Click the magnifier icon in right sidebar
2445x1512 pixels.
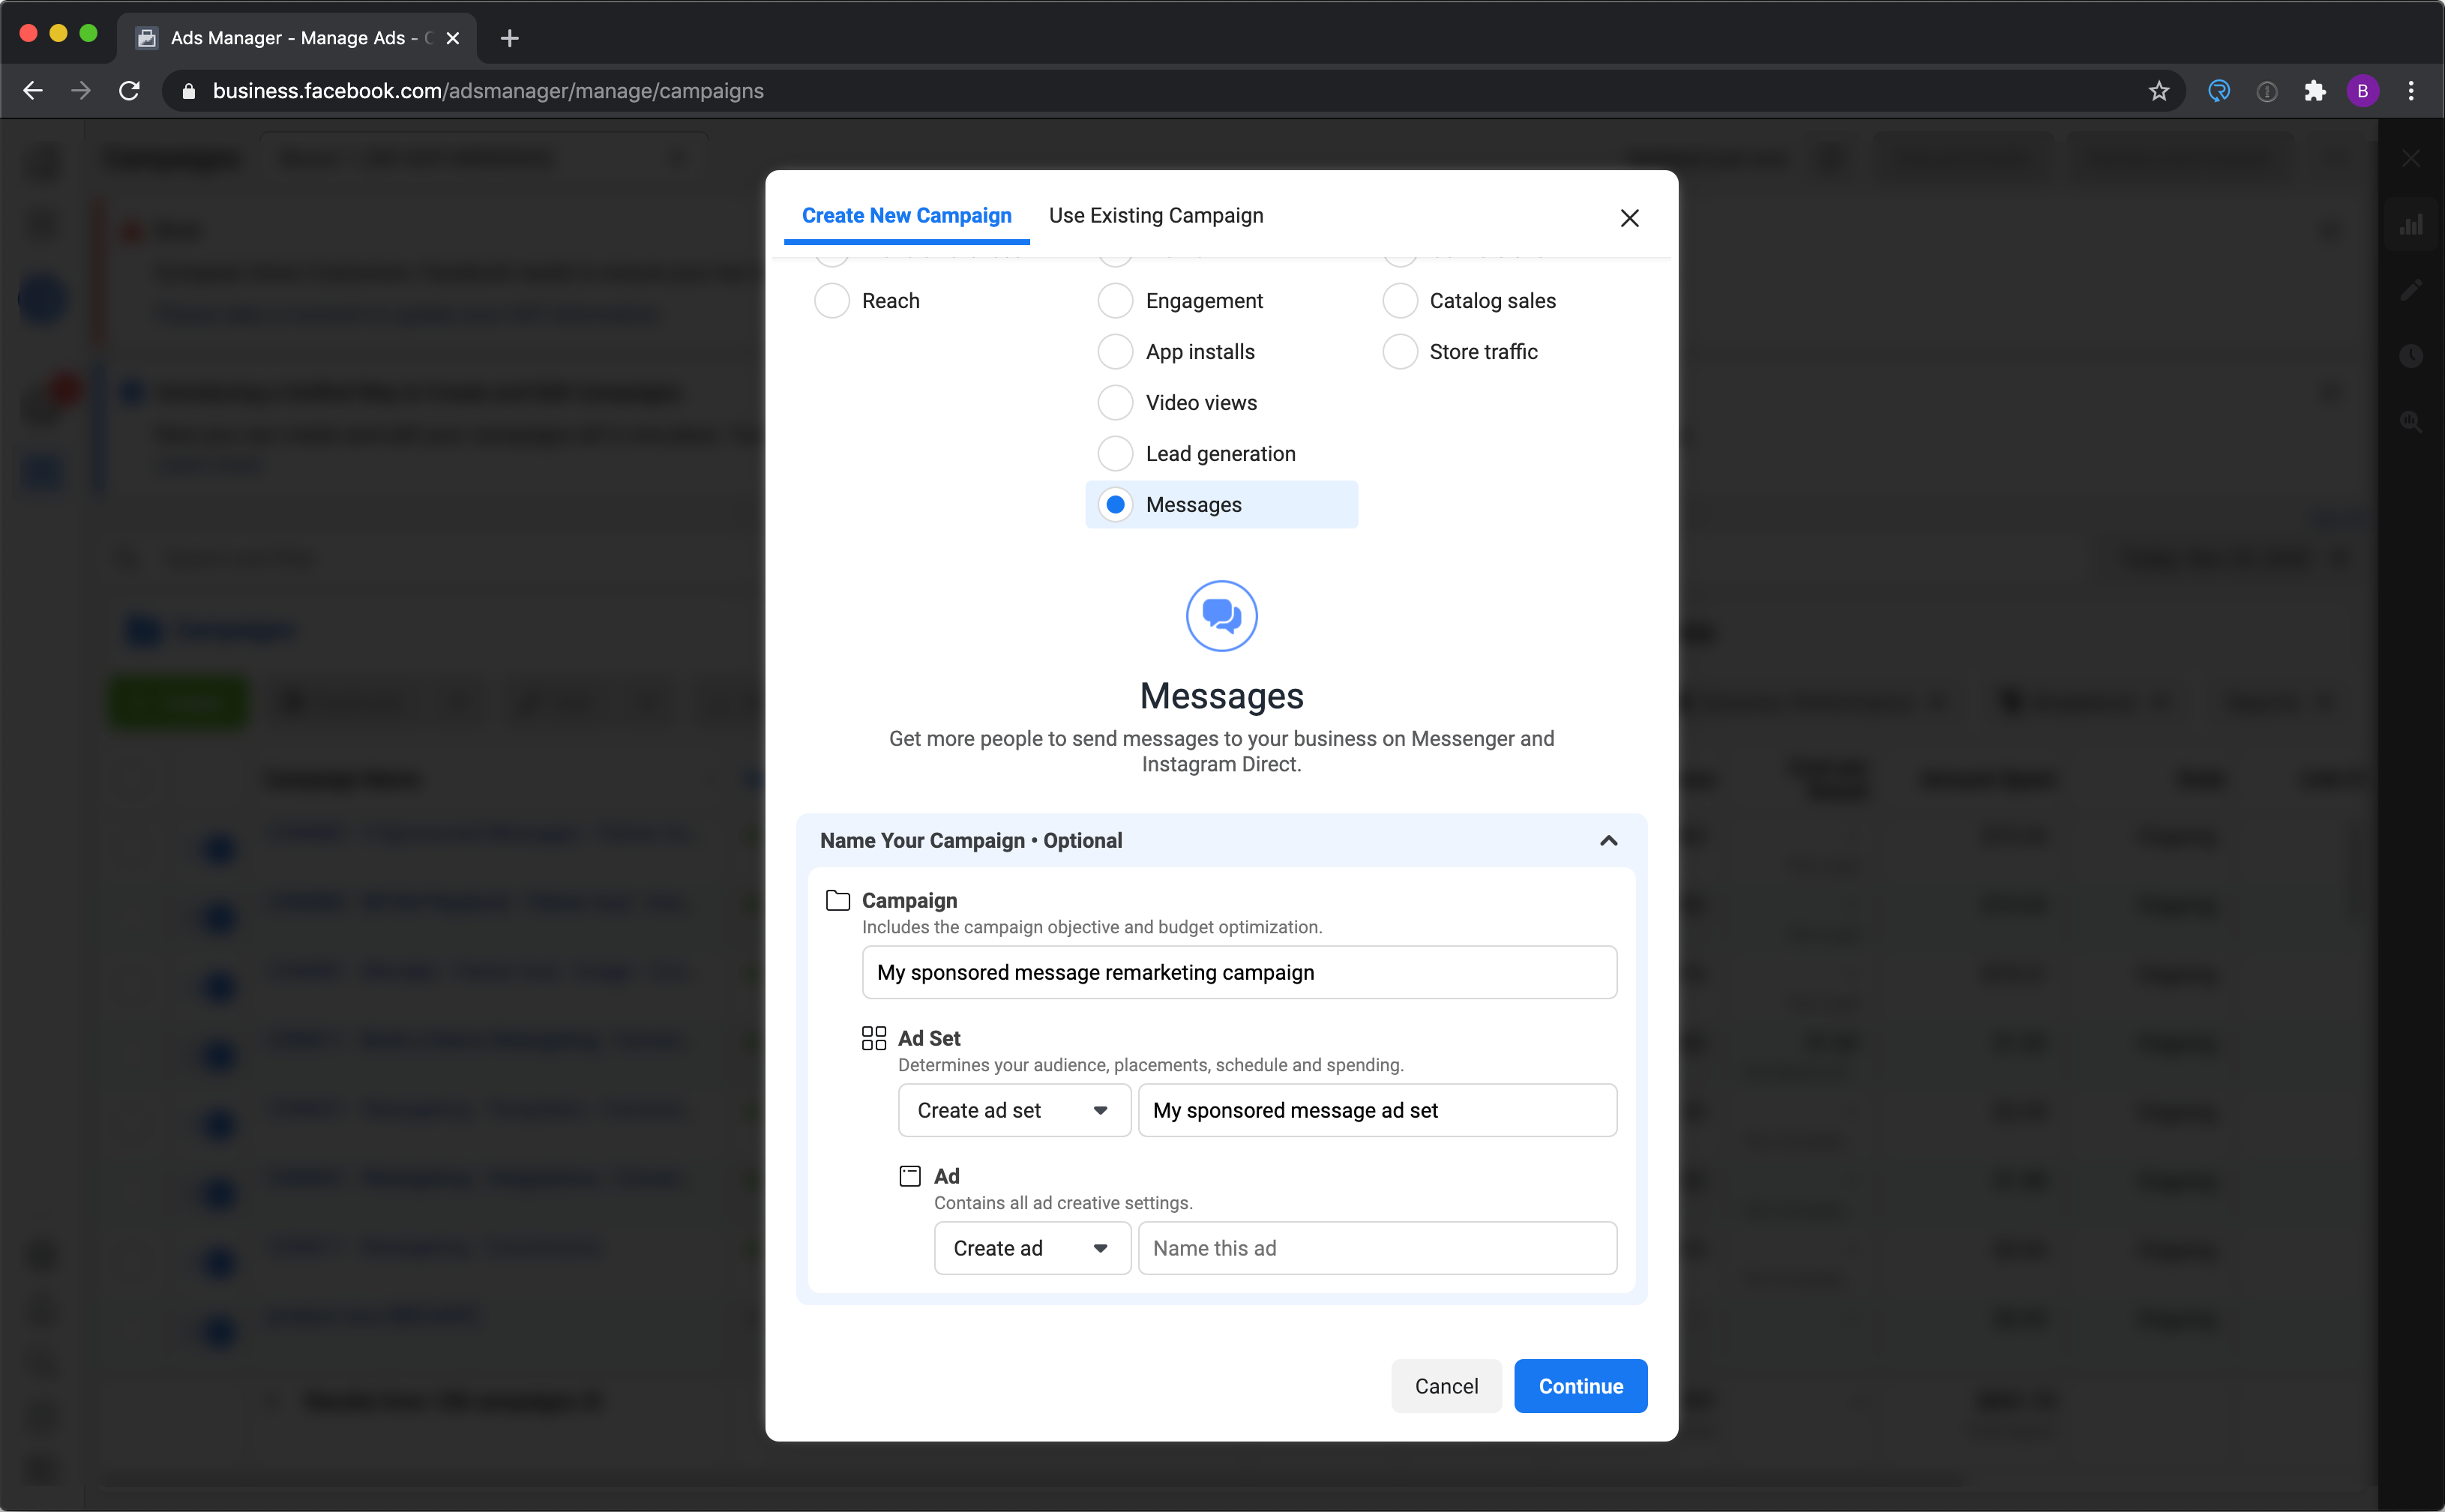[x=2411, y=422]
